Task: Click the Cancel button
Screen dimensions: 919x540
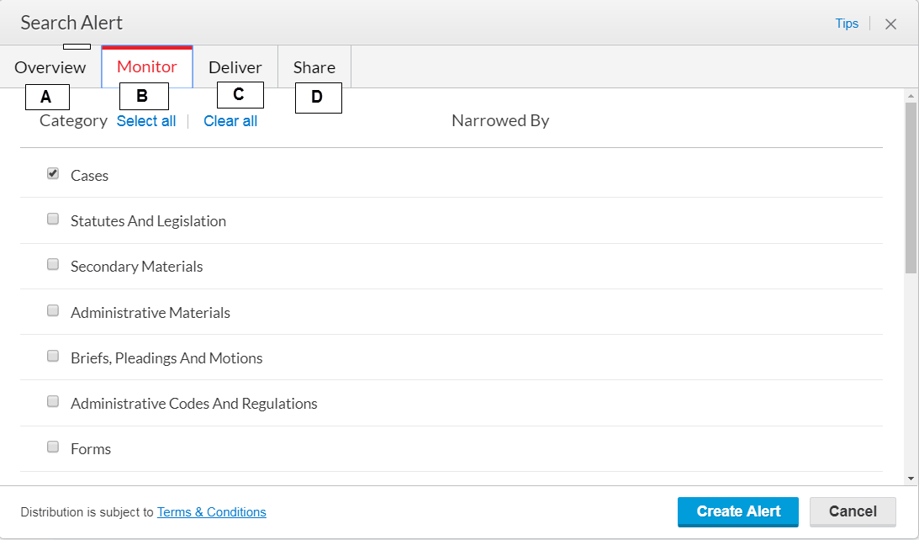Action: click(853, 511)
